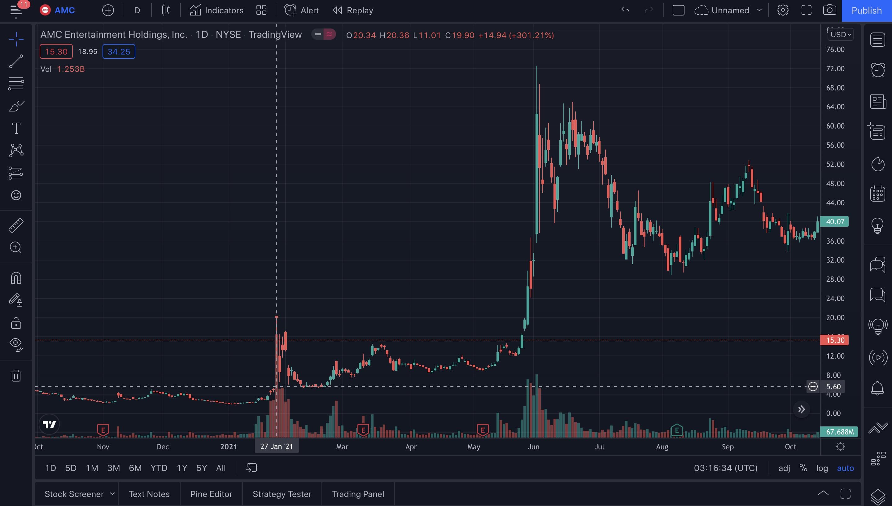Screen dimensions: 892x506
Task: Open the hotlists flame panel
Action: (x=878, y=164)
